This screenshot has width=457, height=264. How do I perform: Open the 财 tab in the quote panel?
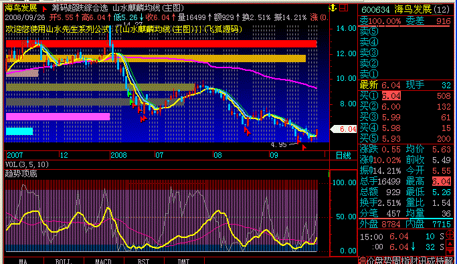(x=414, y=261)
